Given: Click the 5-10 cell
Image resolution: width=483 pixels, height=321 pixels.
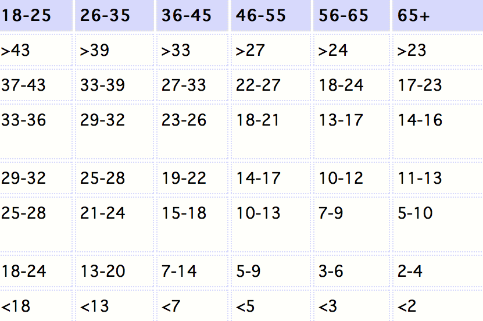Looking at the screenshot, I should [438, 224].
